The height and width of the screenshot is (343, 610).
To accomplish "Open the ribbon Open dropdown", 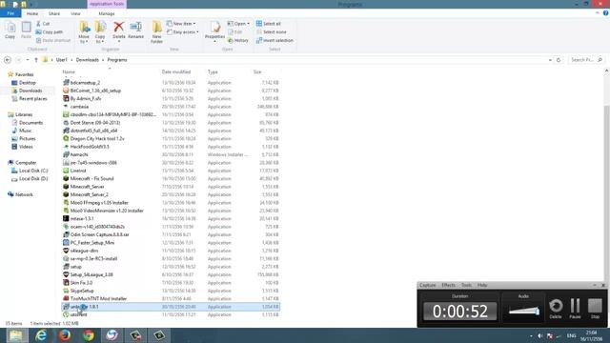I will pyautogui.click(x=238, y=24).
